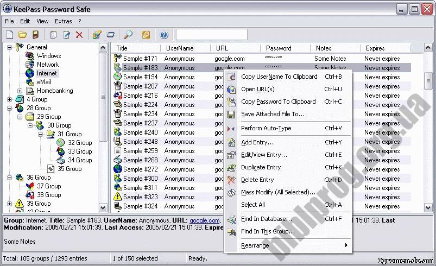Collapse the 30 Group tree node
Screen dimensions: 436x266
tap(30, 125)
